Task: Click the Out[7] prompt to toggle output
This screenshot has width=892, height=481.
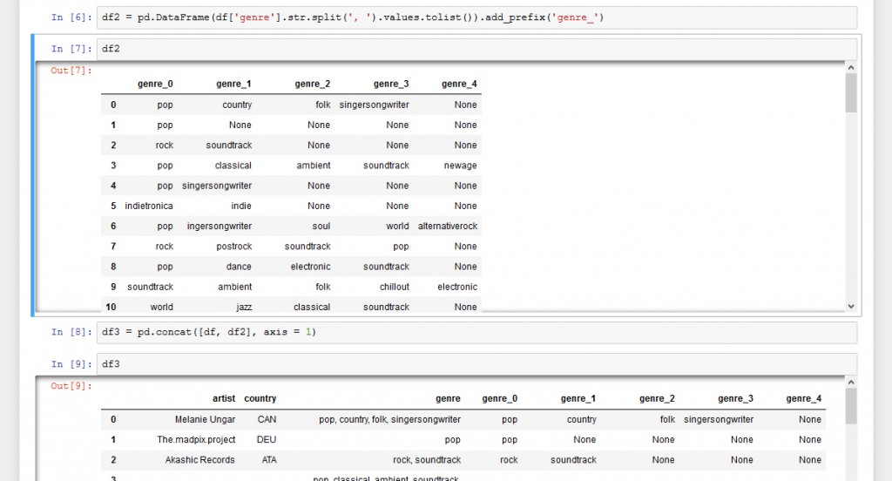Action: pos(71,71)
